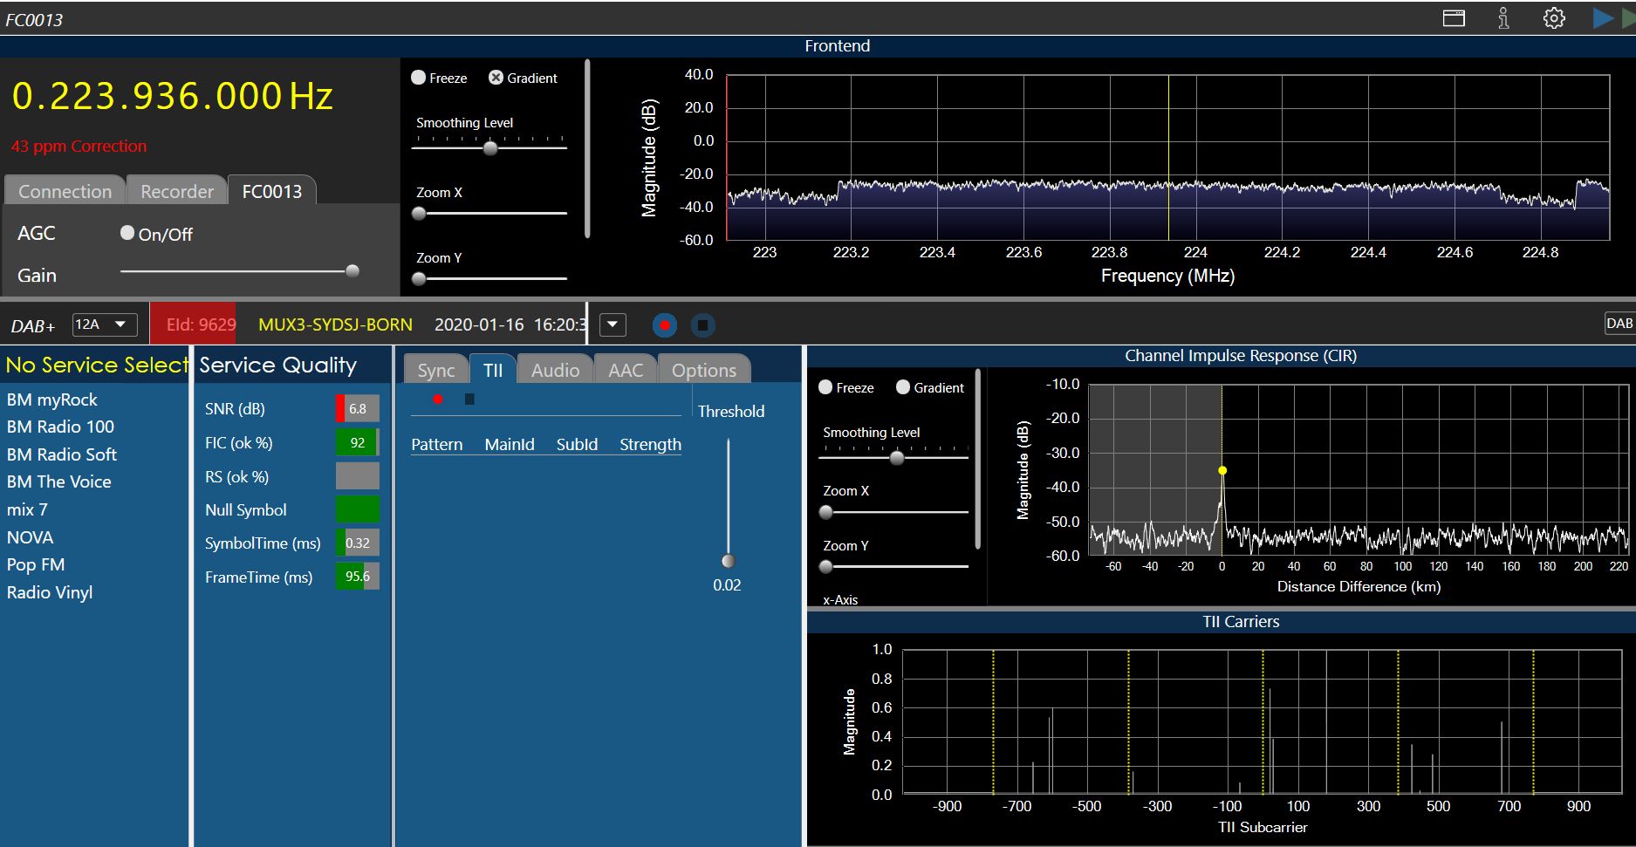
Task: Toggle AGC On/Off
Action: [x=128, y=233]
